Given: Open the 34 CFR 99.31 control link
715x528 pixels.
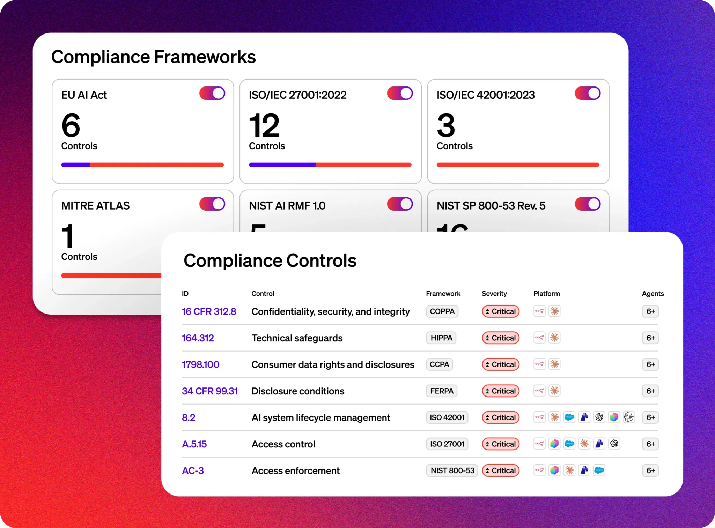Looking at the screenshot, I should coord(209,391).
